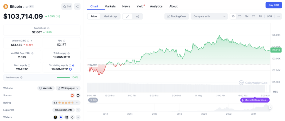Click the info icon next to Total supply

[68, 53]
